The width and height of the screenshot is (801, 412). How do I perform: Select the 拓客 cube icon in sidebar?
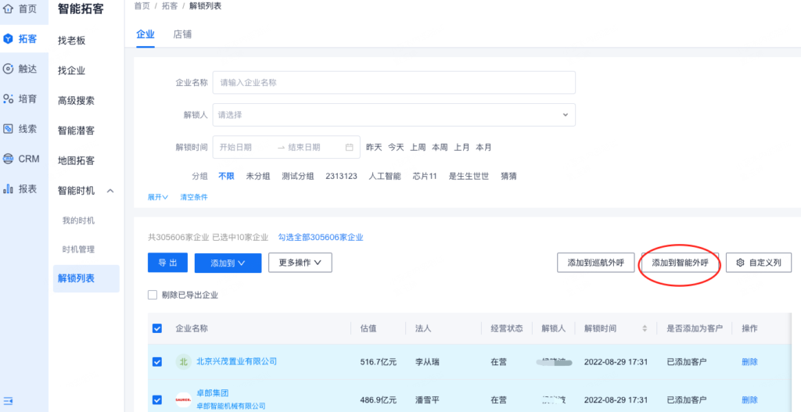coord(8,38)
